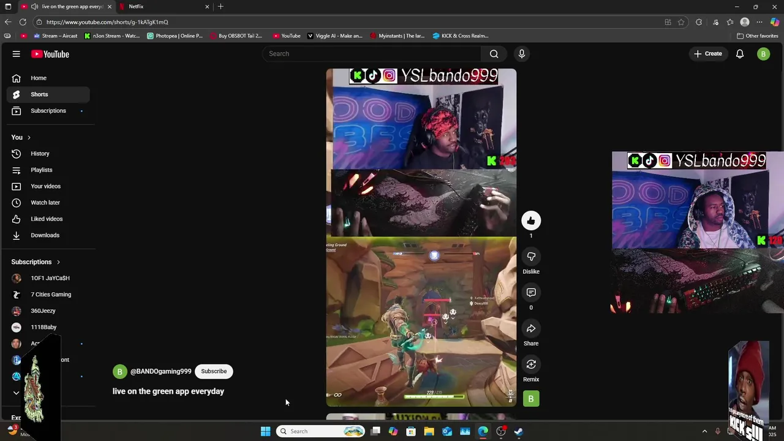784x441 pixels.
Task: Open Downloads
Action: 48,235
